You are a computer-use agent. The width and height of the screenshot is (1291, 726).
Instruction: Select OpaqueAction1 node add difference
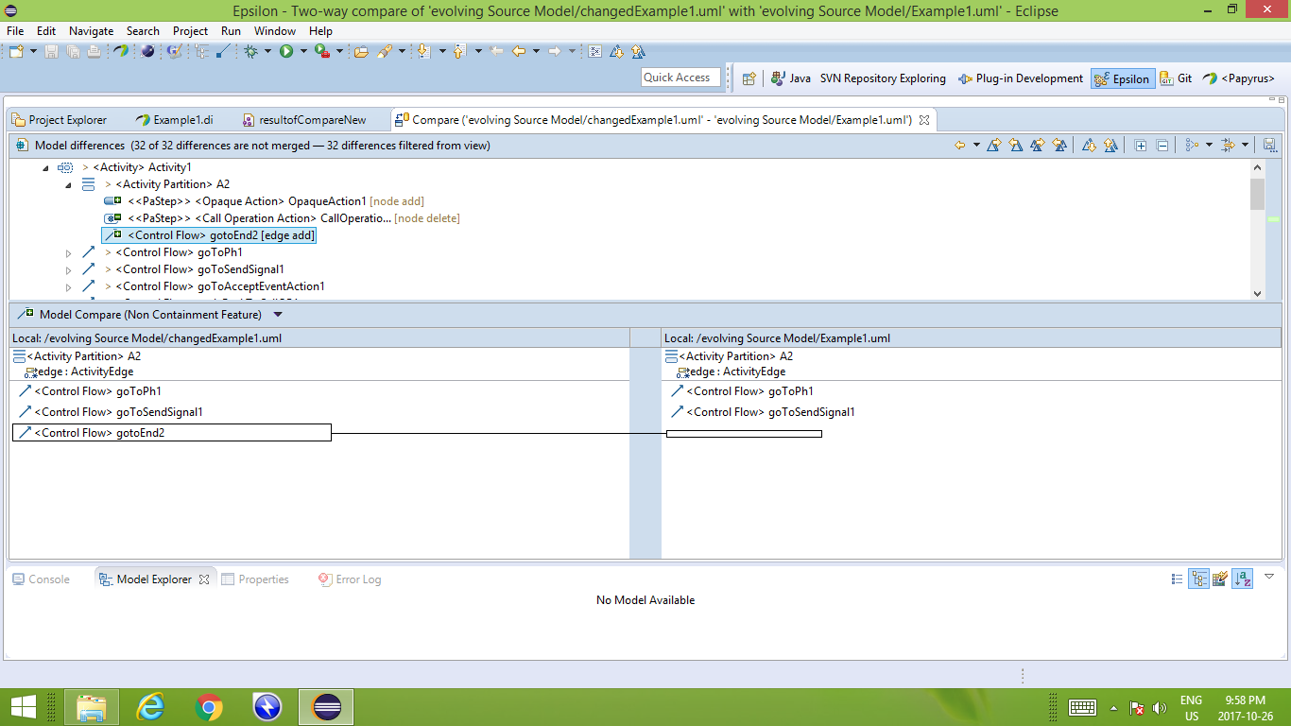pyautogui.click(x=264, y=201)
